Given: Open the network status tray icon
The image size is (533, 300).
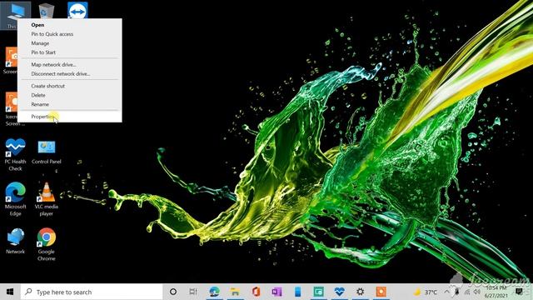Looking at the screenshot, I should 467,292.
